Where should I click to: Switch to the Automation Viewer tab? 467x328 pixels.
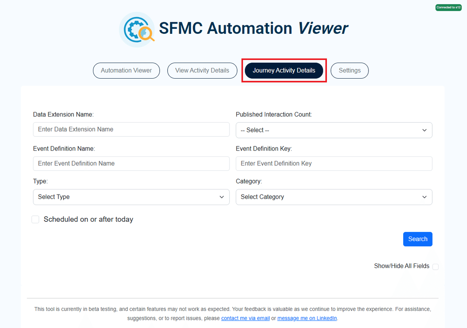click(x=126, y=70)
